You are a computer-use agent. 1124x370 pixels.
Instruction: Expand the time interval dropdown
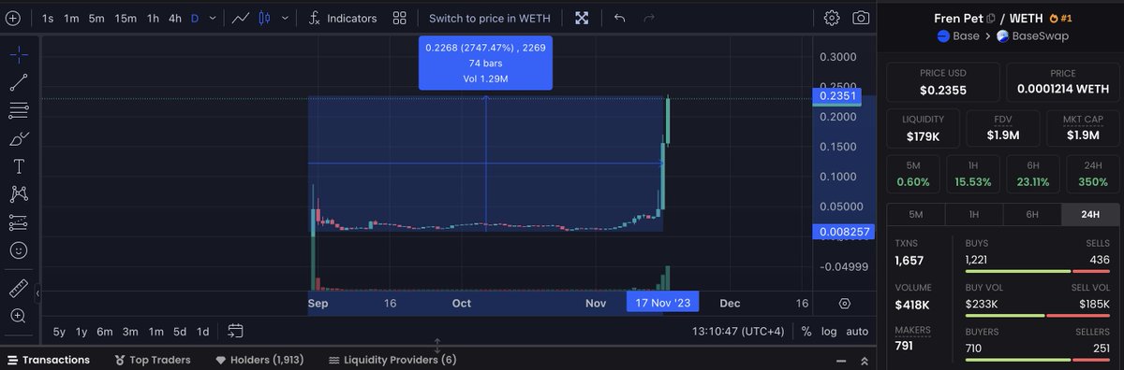tap(214, 18)
